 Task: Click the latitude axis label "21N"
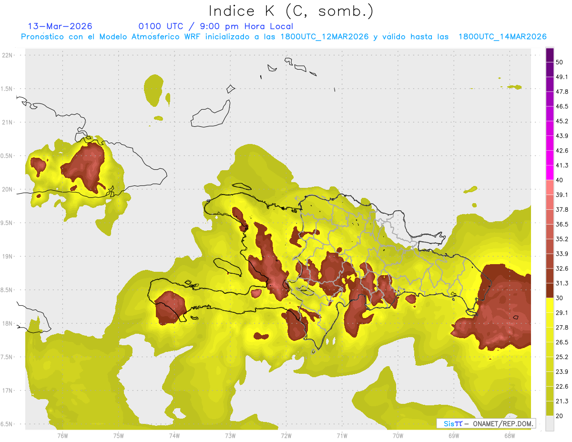[8, 123]
